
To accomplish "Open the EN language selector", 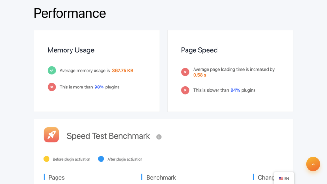I will pyautogui.click(x=284, y=178).
